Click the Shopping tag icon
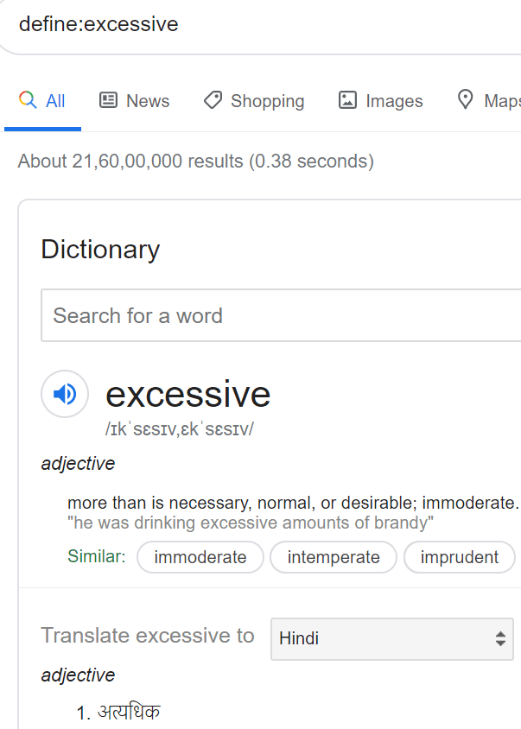The image size is (521, 729). click(x=213, y=100)
